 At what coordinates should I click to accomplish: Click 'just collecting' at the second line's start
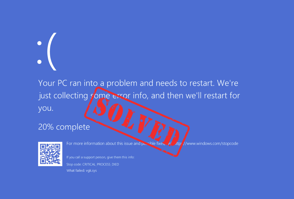pyautogui.click(x=63, y=96)
